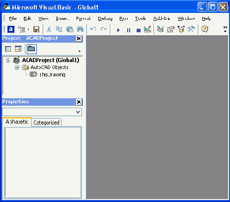This screenshot has width=230, height=202.
Task: Click the View Code icon in Project panel
Action: coord(8,49)
